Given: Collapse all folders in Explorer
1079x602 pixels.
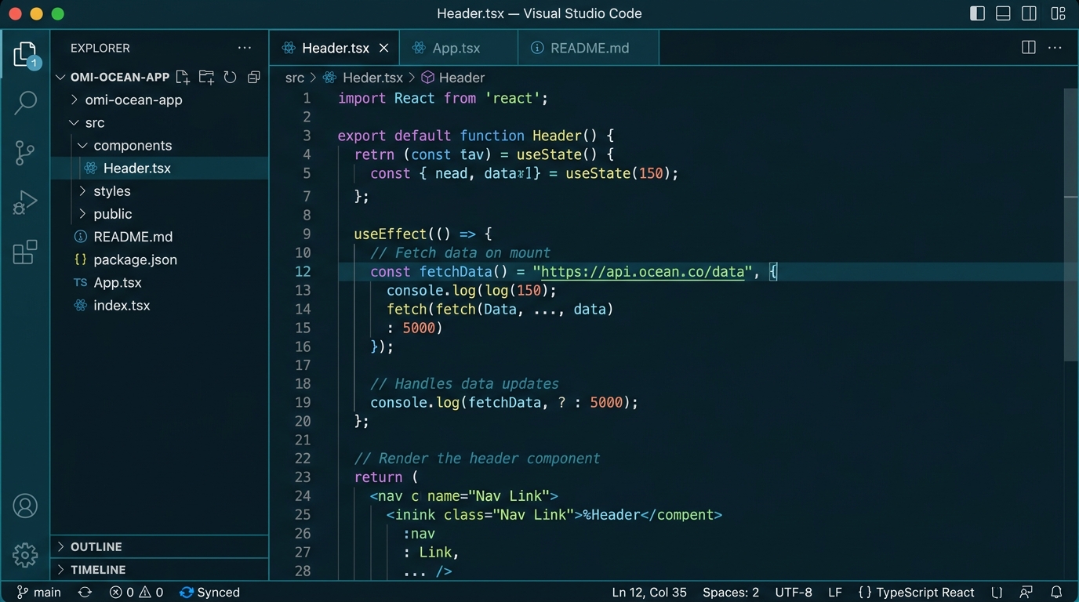Looking at the screenshot, I should click(x=253, y=77).
